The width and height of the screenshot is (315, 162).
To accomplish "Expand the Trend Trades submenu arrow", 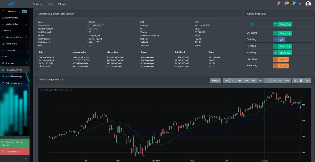I will coord(27,44).
